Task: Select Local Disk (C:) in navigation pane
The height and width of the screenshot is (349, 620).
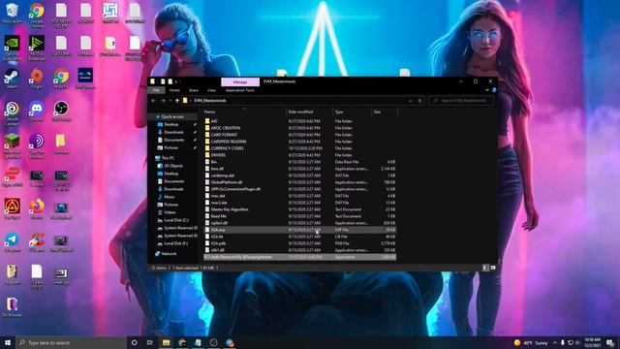Action: coord(176,220)
